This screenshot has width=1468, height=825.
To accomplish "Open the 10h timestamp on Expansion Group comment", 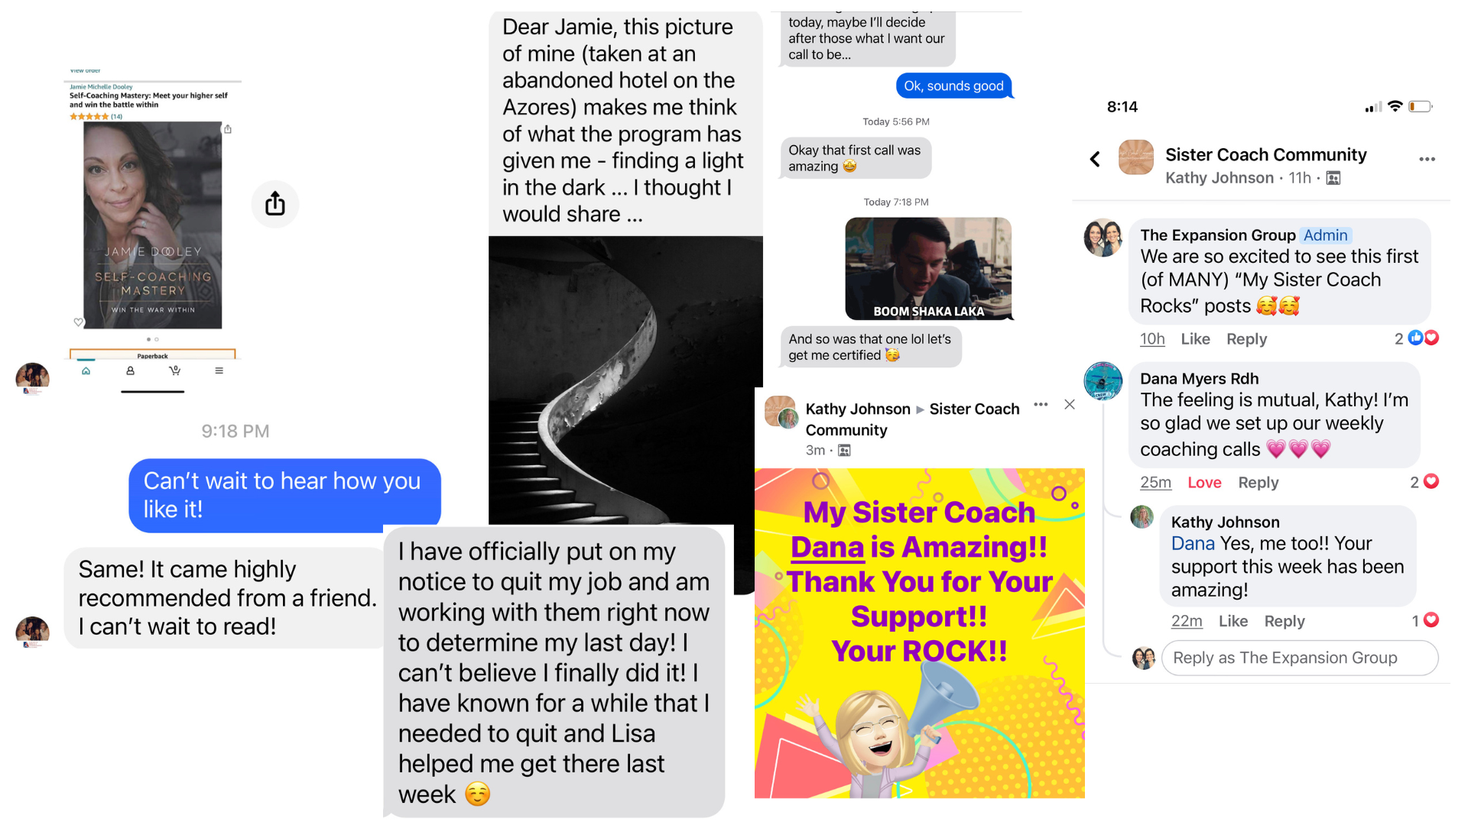I will click(x=1152, y=339).
